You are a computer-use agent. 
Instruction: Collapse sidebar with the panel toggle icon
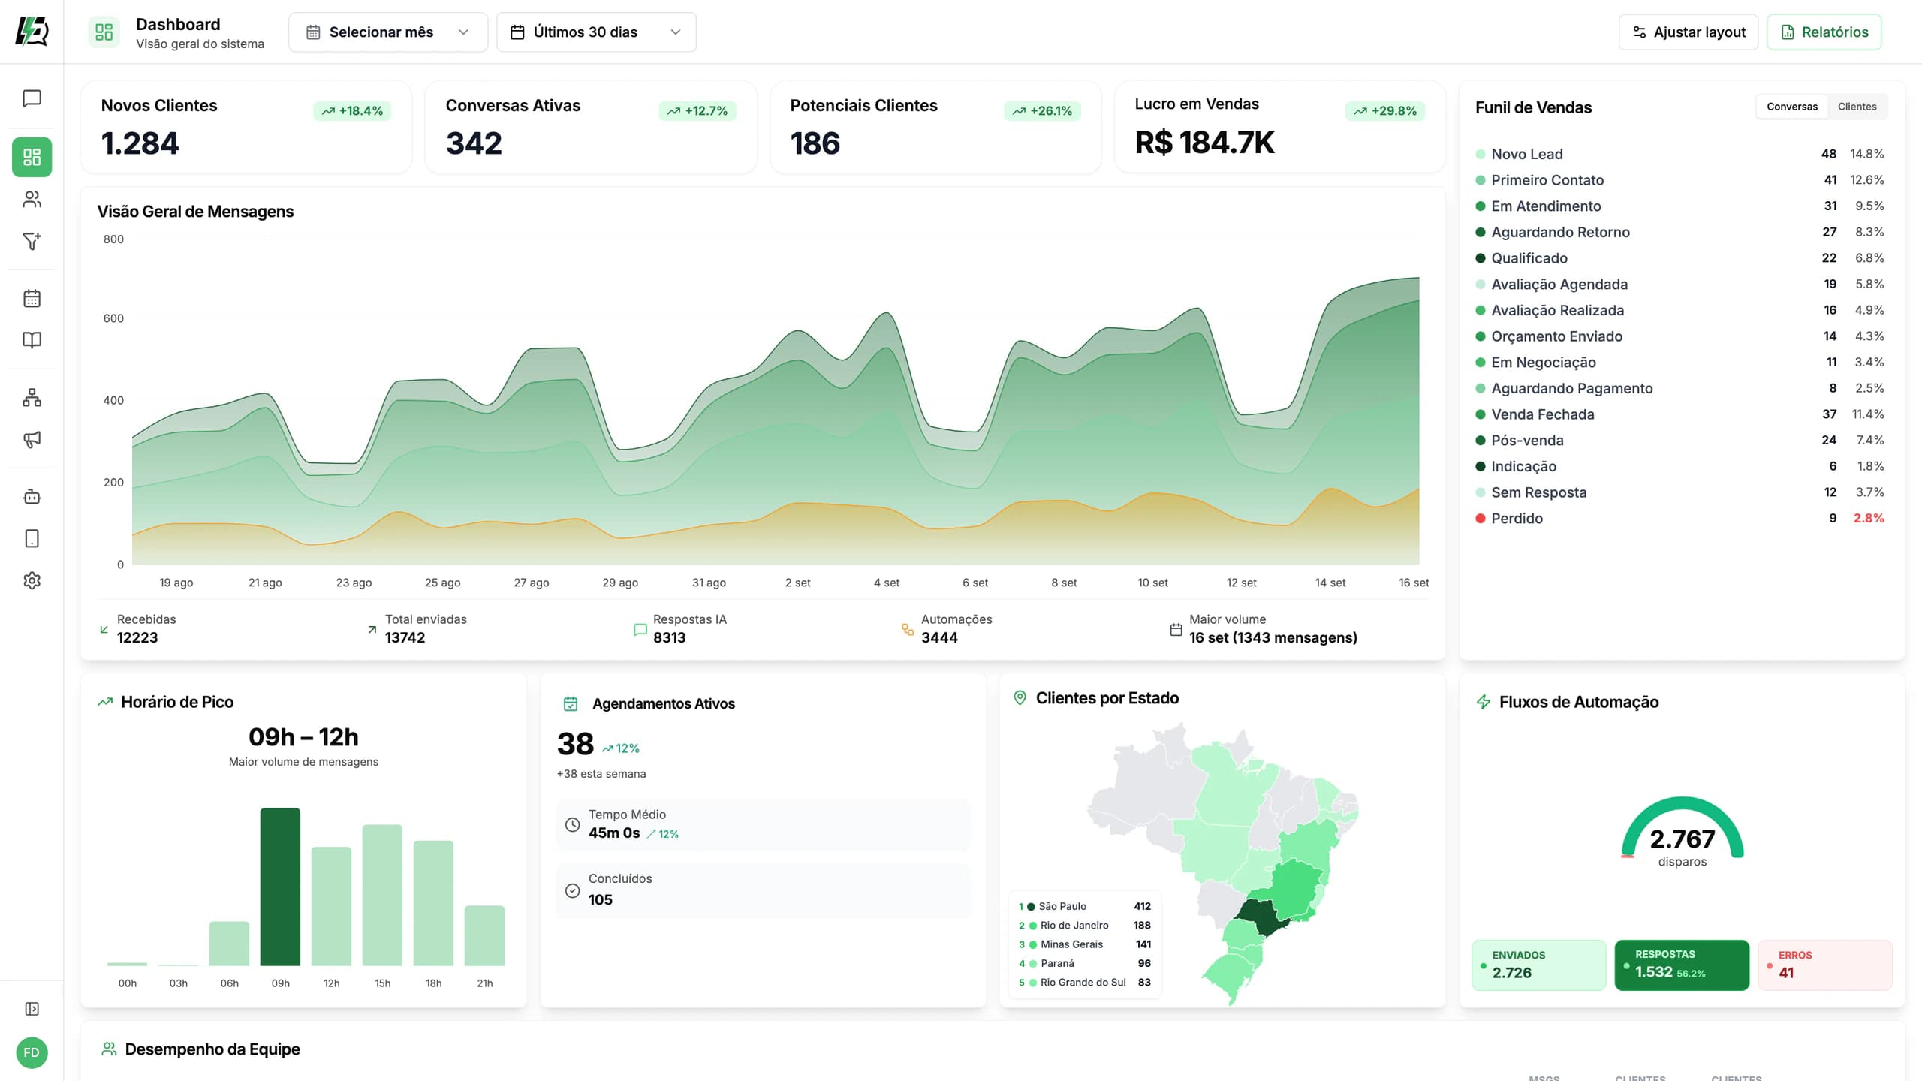click(32, 1008)
